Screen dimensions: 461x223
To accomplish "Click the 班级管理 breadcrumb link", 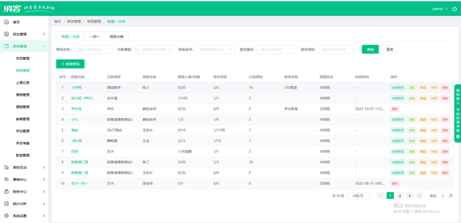I will (94, 21).
